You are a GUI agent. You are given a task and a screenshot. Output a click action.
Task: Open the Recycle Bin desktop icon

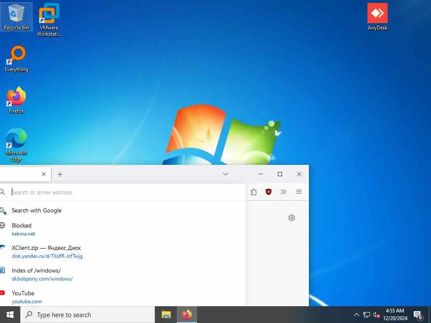click(16, 17)
